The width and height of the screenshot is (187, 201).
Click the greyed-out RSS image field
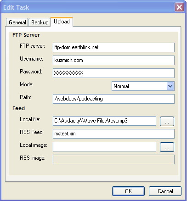pos(113,159)
